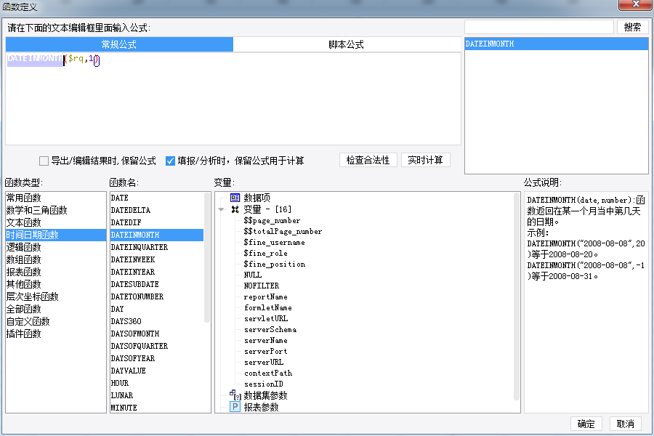Click the 变量 variables group icon
Screen dimensions: 654x436
pyautogui.click(x=235, y=209)
